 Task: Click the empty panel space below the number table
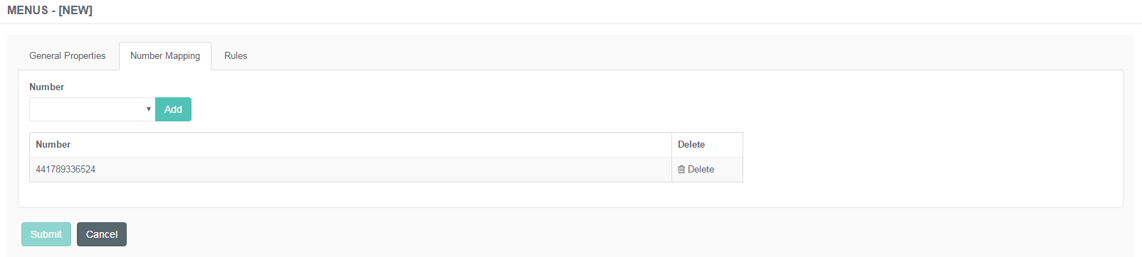click(x=570, y=195)
